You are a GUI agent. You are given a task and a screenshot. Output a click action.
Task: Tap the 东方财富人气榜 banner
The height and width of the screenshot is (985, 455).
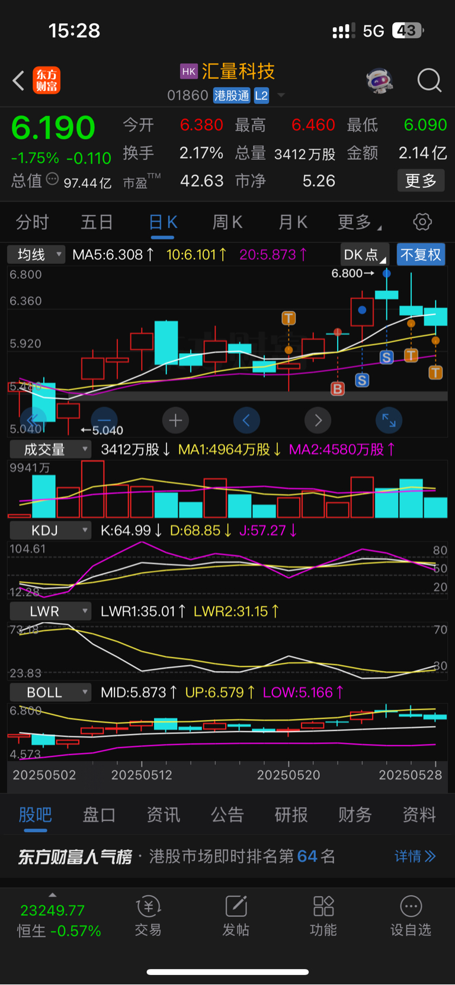point(227,856)
